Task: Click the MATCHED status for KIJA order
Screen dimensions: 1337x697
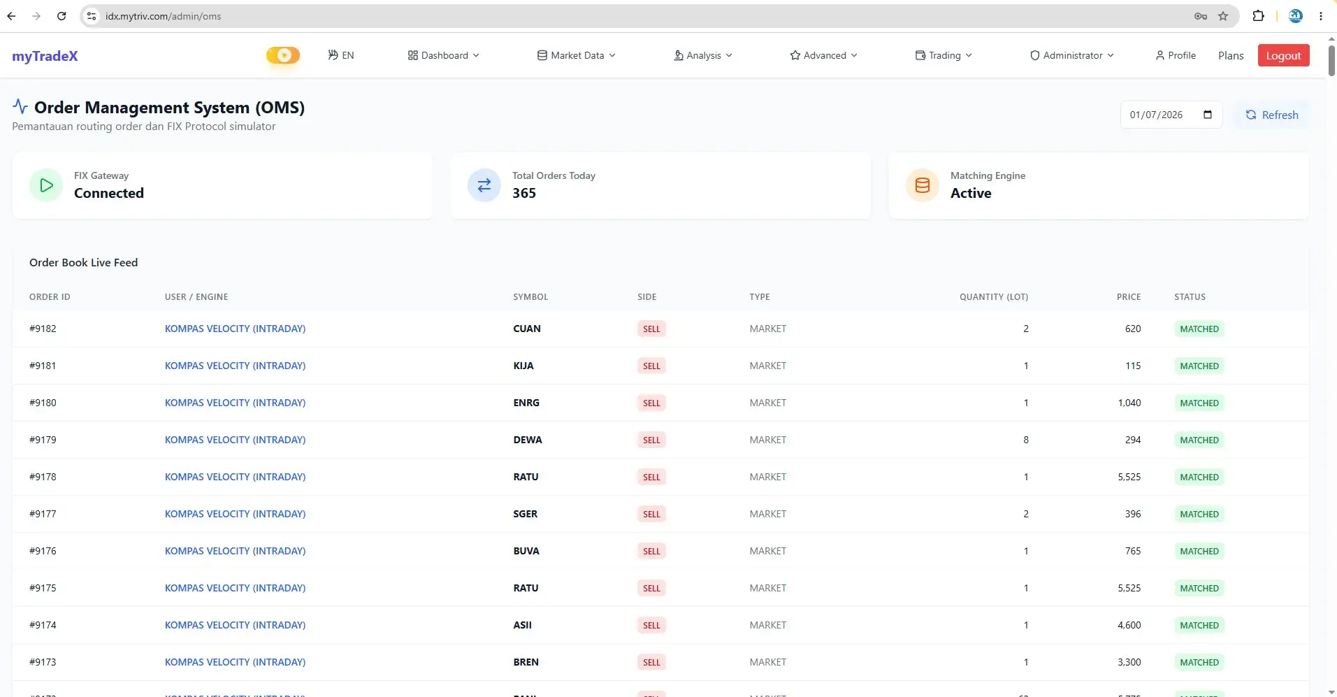Action: 1199,366
